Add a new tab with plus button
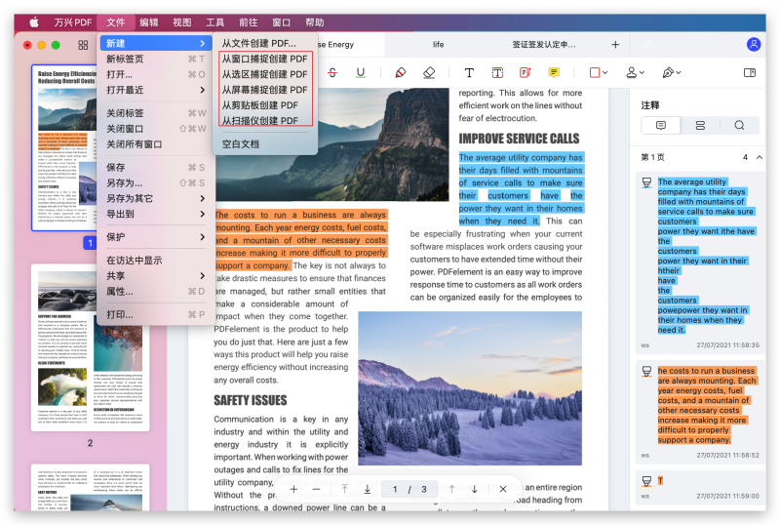780x525 pixels. tap(615, 45)
